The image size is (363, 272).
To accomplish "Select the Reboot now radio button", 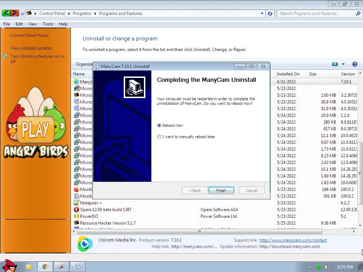I will (x=159, y=125).
